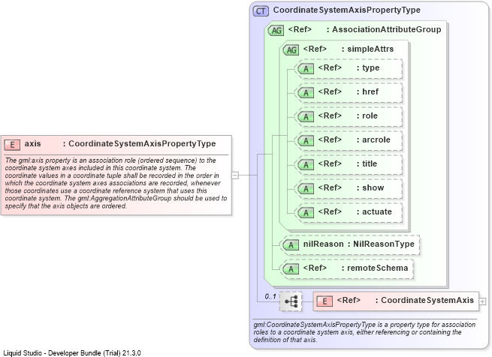This screenshot has height=357, width=492.
Task: Select the CoordinateSystemAxisPropertyType title text
Action: pos(347,10)
